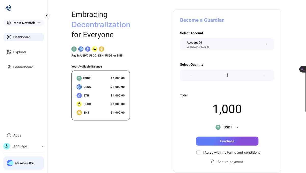The image size is (306, 173).
Task: Click the USDB balance amount $ 1,000.00
Action: (x=118, y=104)
